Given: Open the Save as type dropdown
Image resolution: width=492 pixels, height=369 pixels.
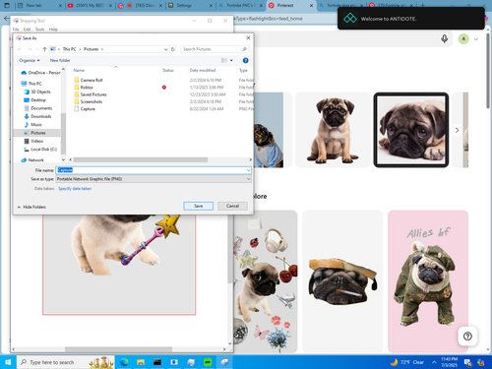Looking at the screenshot, I should [x=154, y=179].
